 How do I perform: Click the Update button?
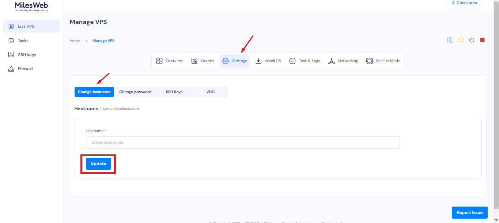coord(98,164)
